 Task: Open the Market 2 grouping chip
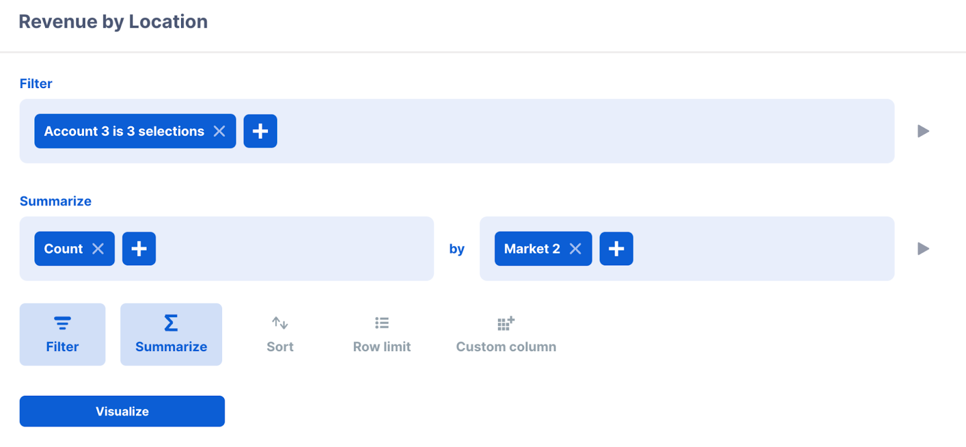click(532, 249)
